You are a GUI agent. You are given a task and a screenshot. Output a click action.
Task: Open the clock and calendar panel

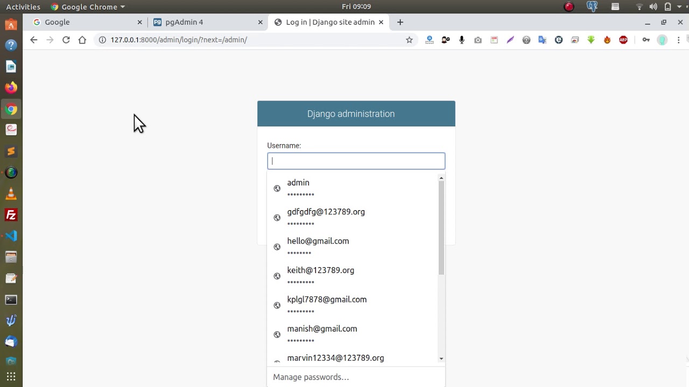356,6
